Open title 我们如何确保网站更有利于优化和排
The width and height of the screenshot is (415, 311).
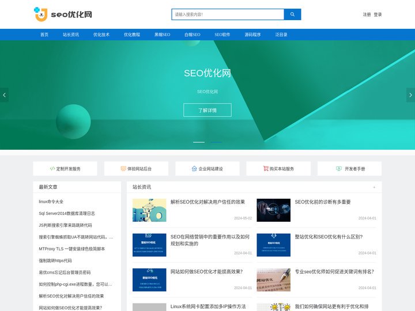point(331,306)
